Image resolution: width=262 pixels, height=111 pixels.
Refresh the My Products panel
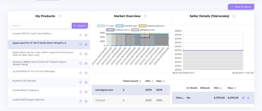(x=59, y=16)
